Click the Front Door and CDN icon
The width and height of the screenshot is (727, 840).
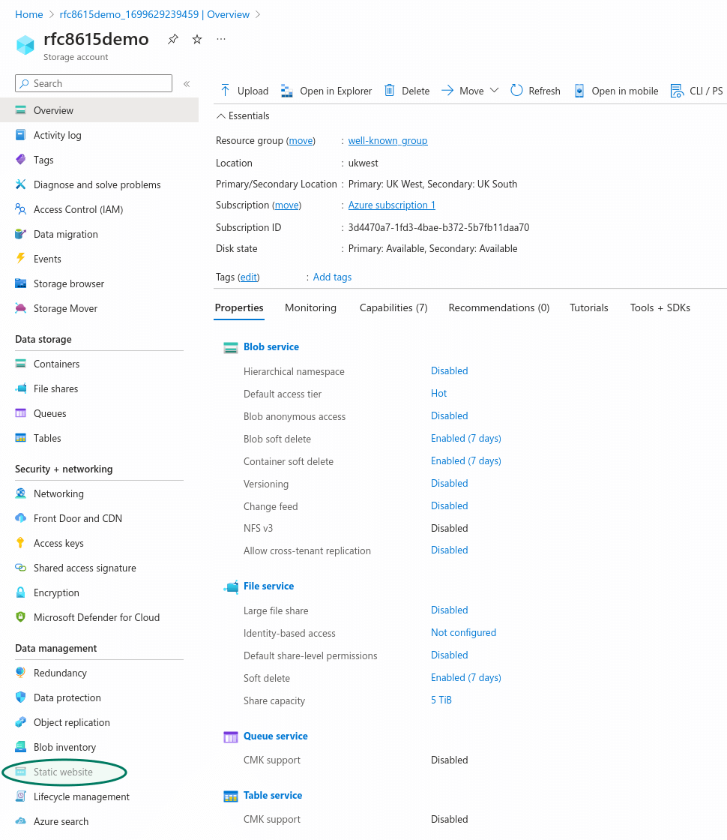point(21,518)
